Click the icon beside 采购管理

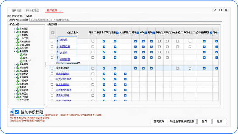(18, 51)
